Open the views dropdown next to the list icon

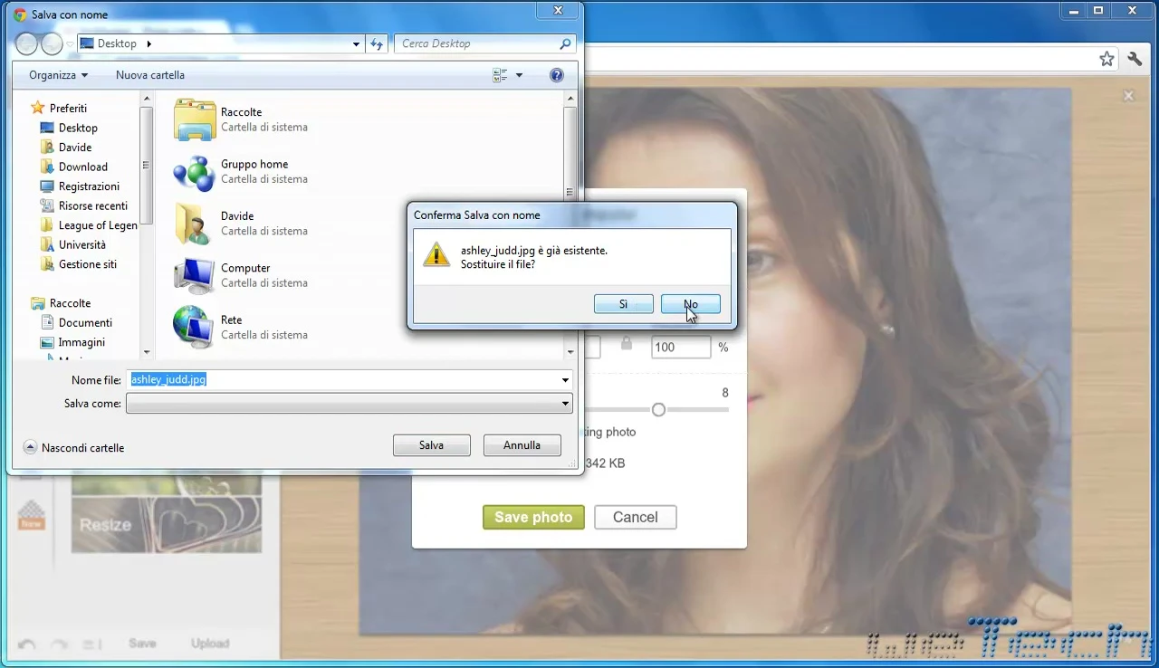pyautogui.click(x=519, y=75)
